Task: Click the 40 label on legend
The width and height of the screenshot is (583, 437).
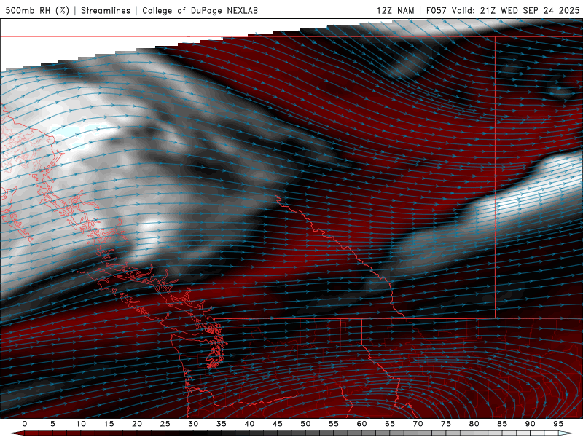Action: (x=249, y=424)
